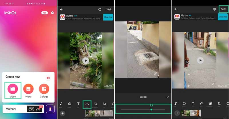
Task: Open help in the editor with highlighted SAVE
Action: click(x=214, y=9)
